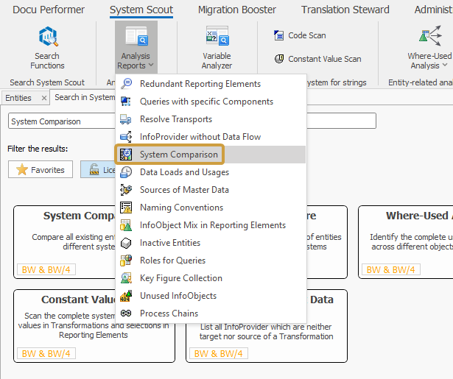Toggle the Favorites filter button
The image size is (453, 379).
click(x=41, y=170)
